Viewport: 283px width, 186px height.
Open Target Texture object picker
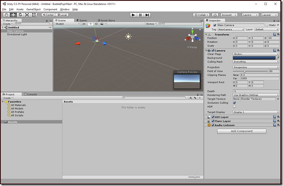point(278,99)
